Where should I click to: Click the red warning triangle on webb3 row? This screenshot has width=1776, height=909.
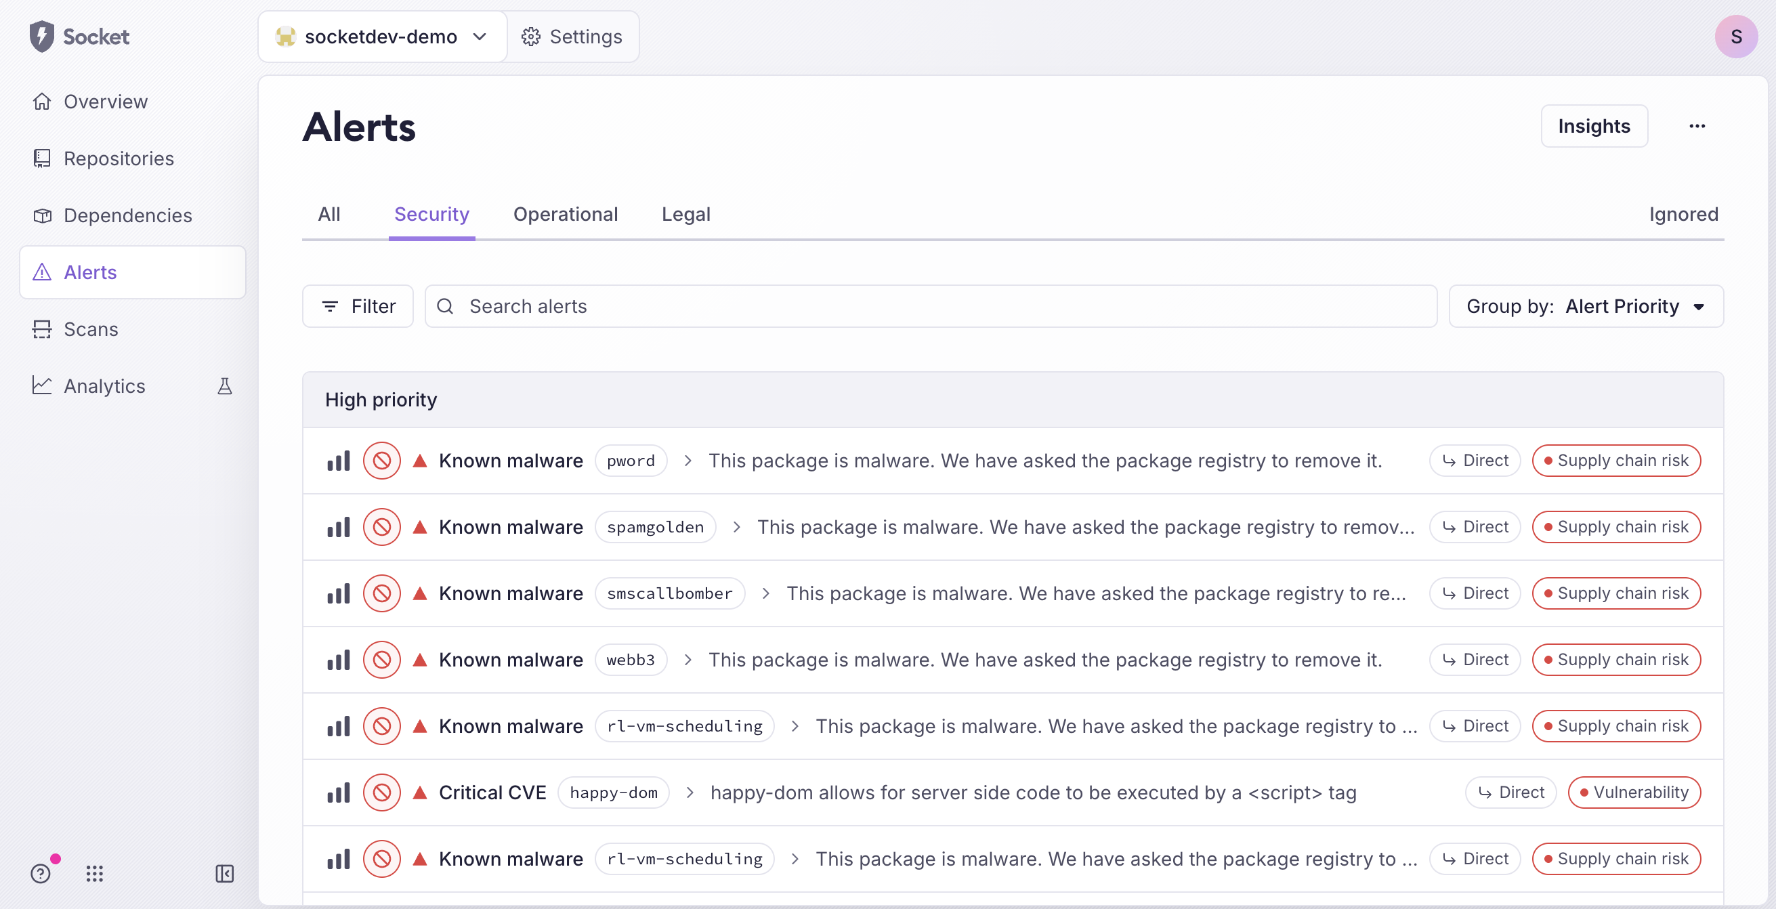(x=420, y=660)
